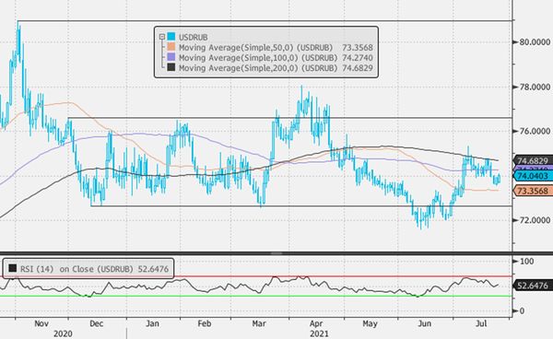Click the 100 RSI axis label
This screenshot has height=339, width=553.
527,261
